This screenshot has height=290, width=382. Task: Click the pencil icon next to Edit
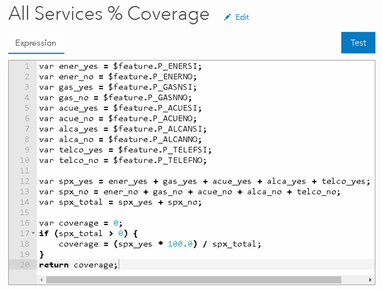(227, 18)
